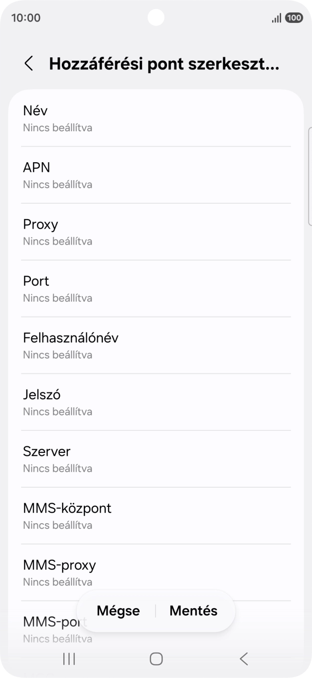Image resolution: width=312 pixels, height=678 pixels.
Task: Tap the MMS-központ entry
Action: [x=156, y=515]
